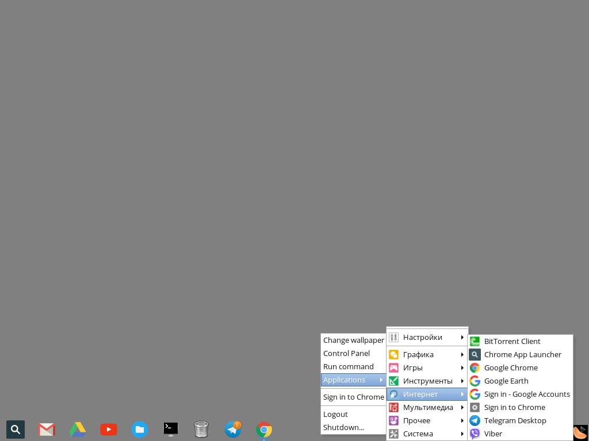Click the red Мультимедиа category icon
The height and width of the screenshot is (441, 589).
click(x=393, y=407)
